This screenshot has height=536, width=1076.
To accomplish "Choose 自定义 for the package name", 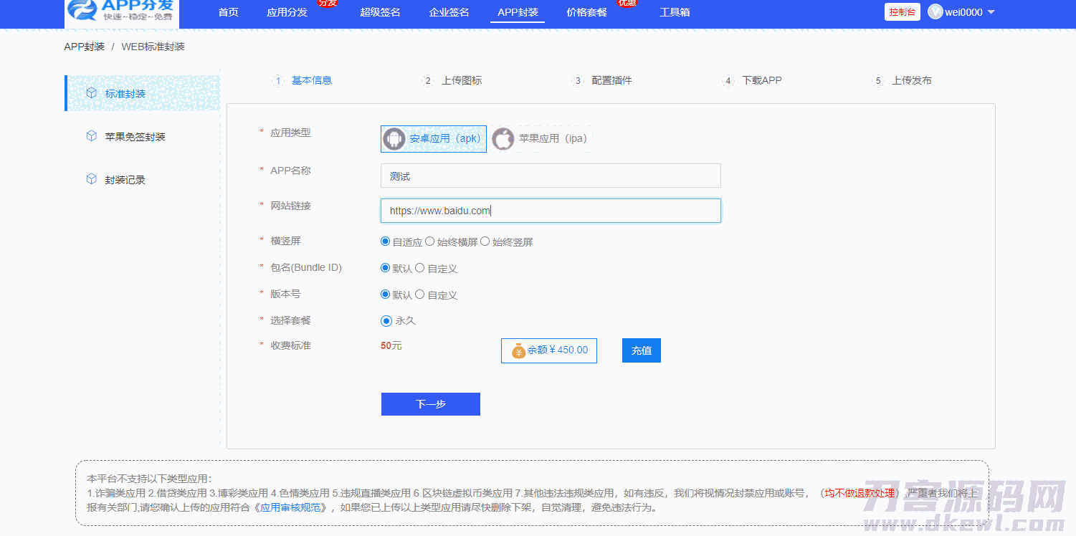I will click(x=420, y=268).
